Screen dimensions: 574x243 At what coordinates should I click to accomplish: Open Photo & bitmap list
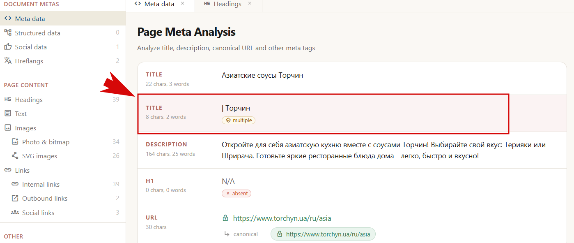click(x=63, y=142)
